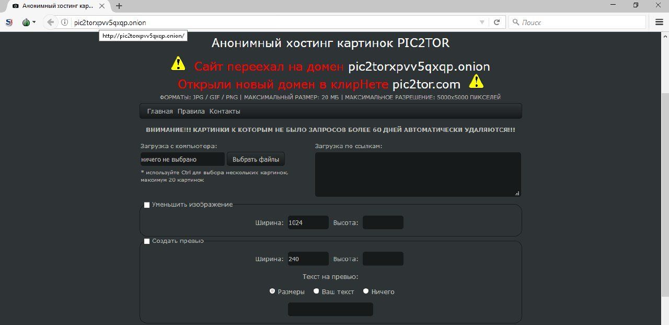Click the Сайт переехал на домен red text

(x=269, y=67)
